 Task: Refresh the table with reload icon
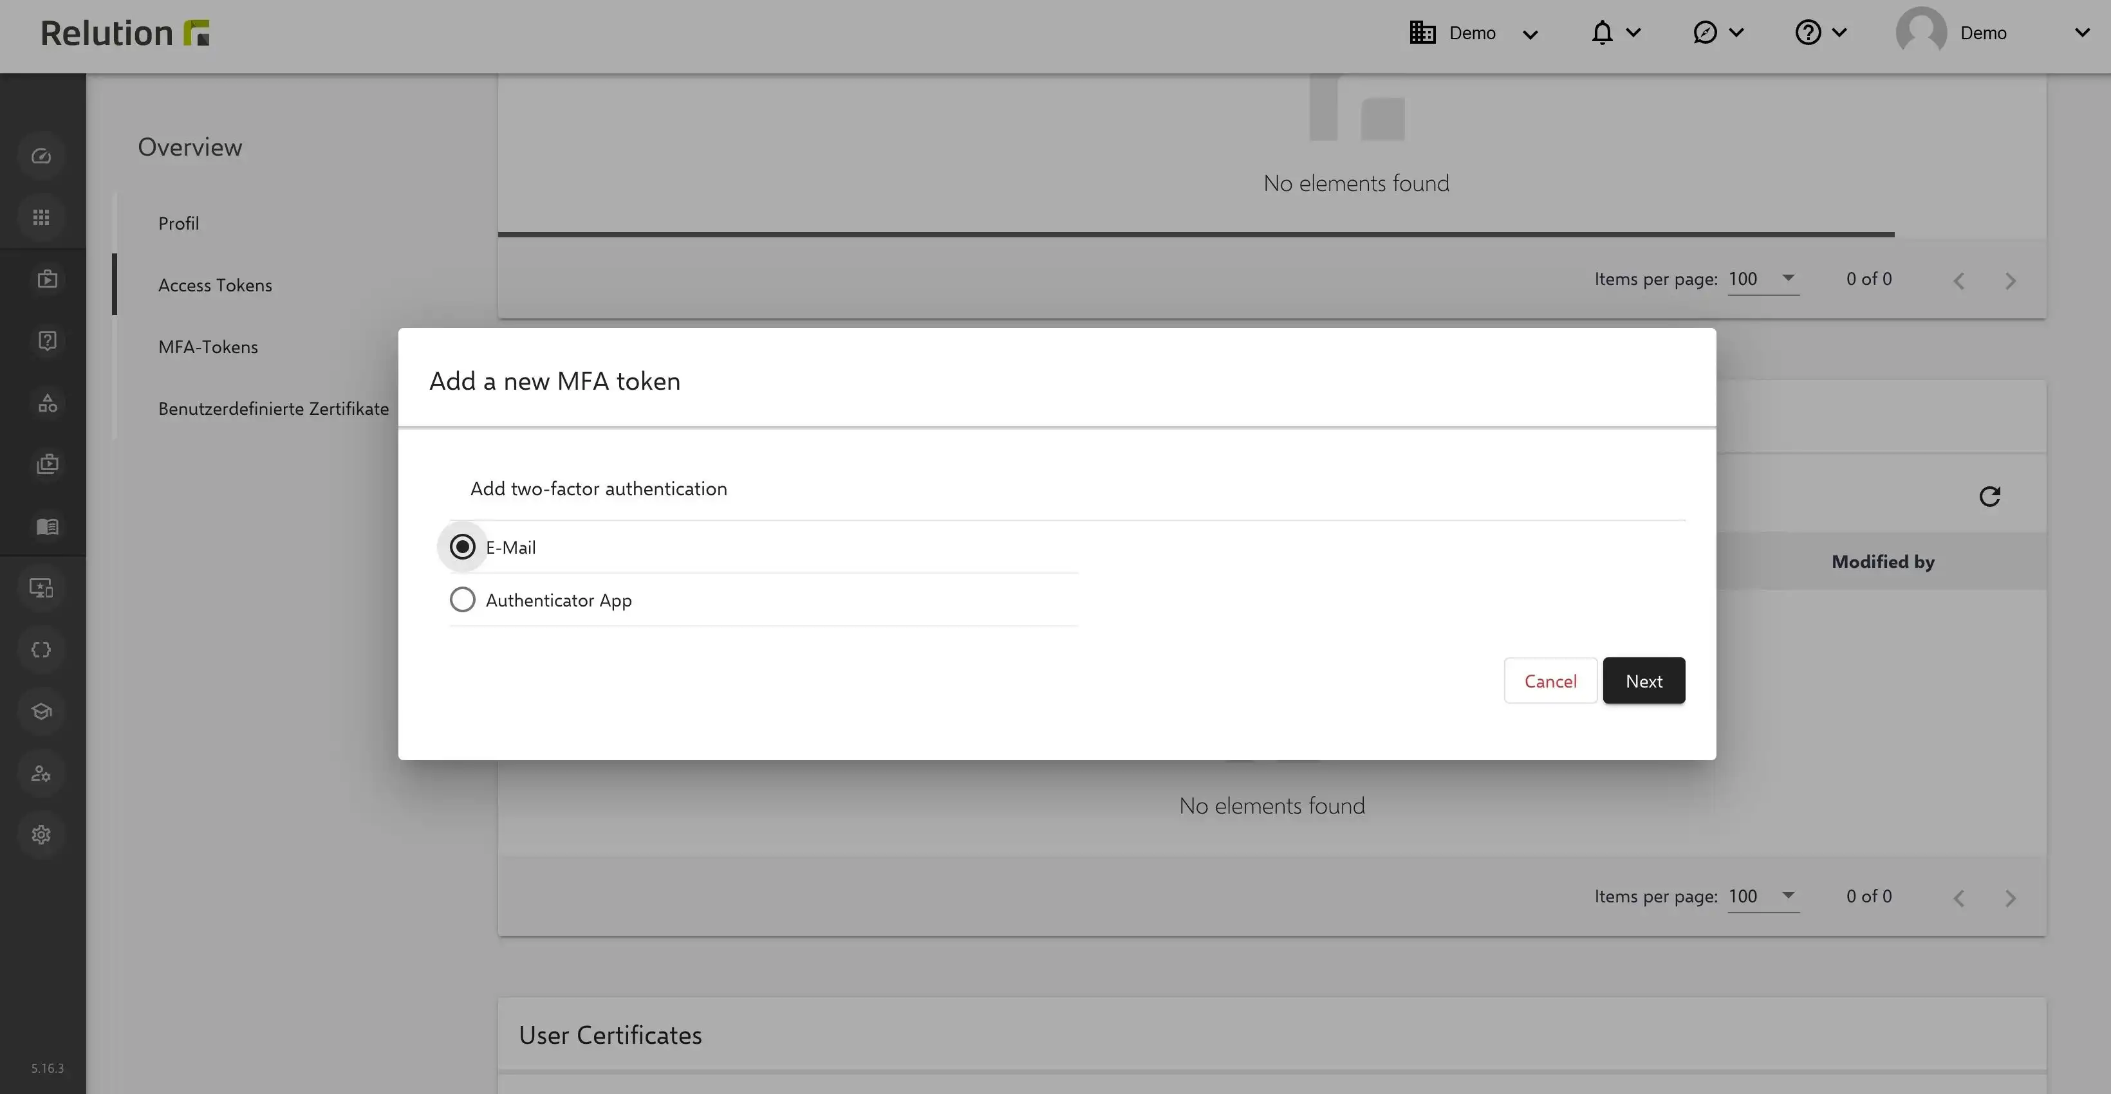click(1990, 497)
